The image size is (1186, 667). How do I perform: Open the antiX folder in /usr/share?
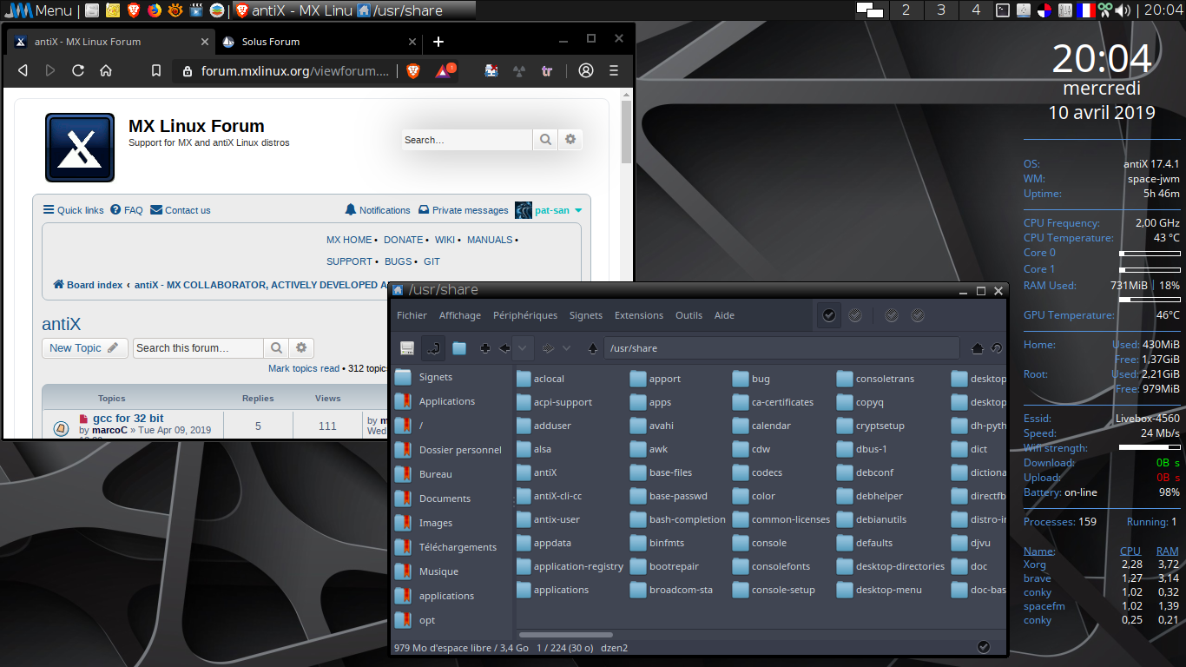tap(537, 472)
